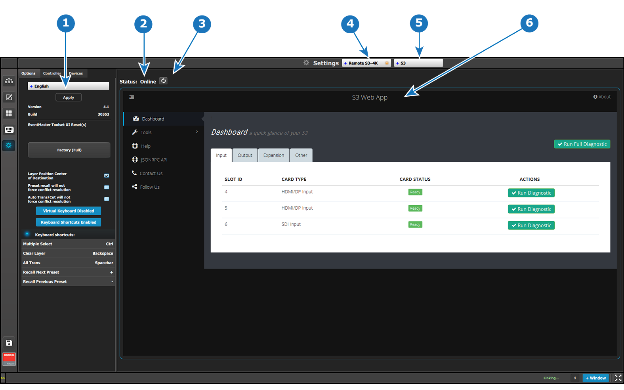Viewport: 624px width, 390px height.
Task: Click the green Linking... status text
Action: (x=551, y=378)
